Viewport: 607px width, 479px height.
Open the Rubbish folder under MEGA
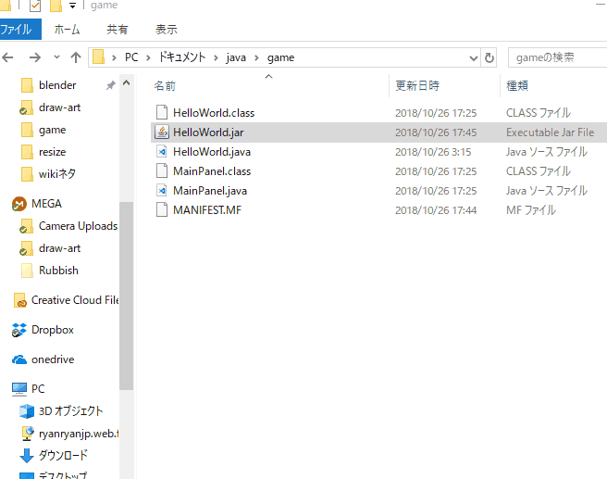58,271
